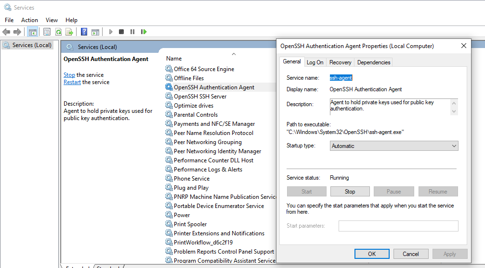
Task: Open the Action menu
Action: pos(29,20)
